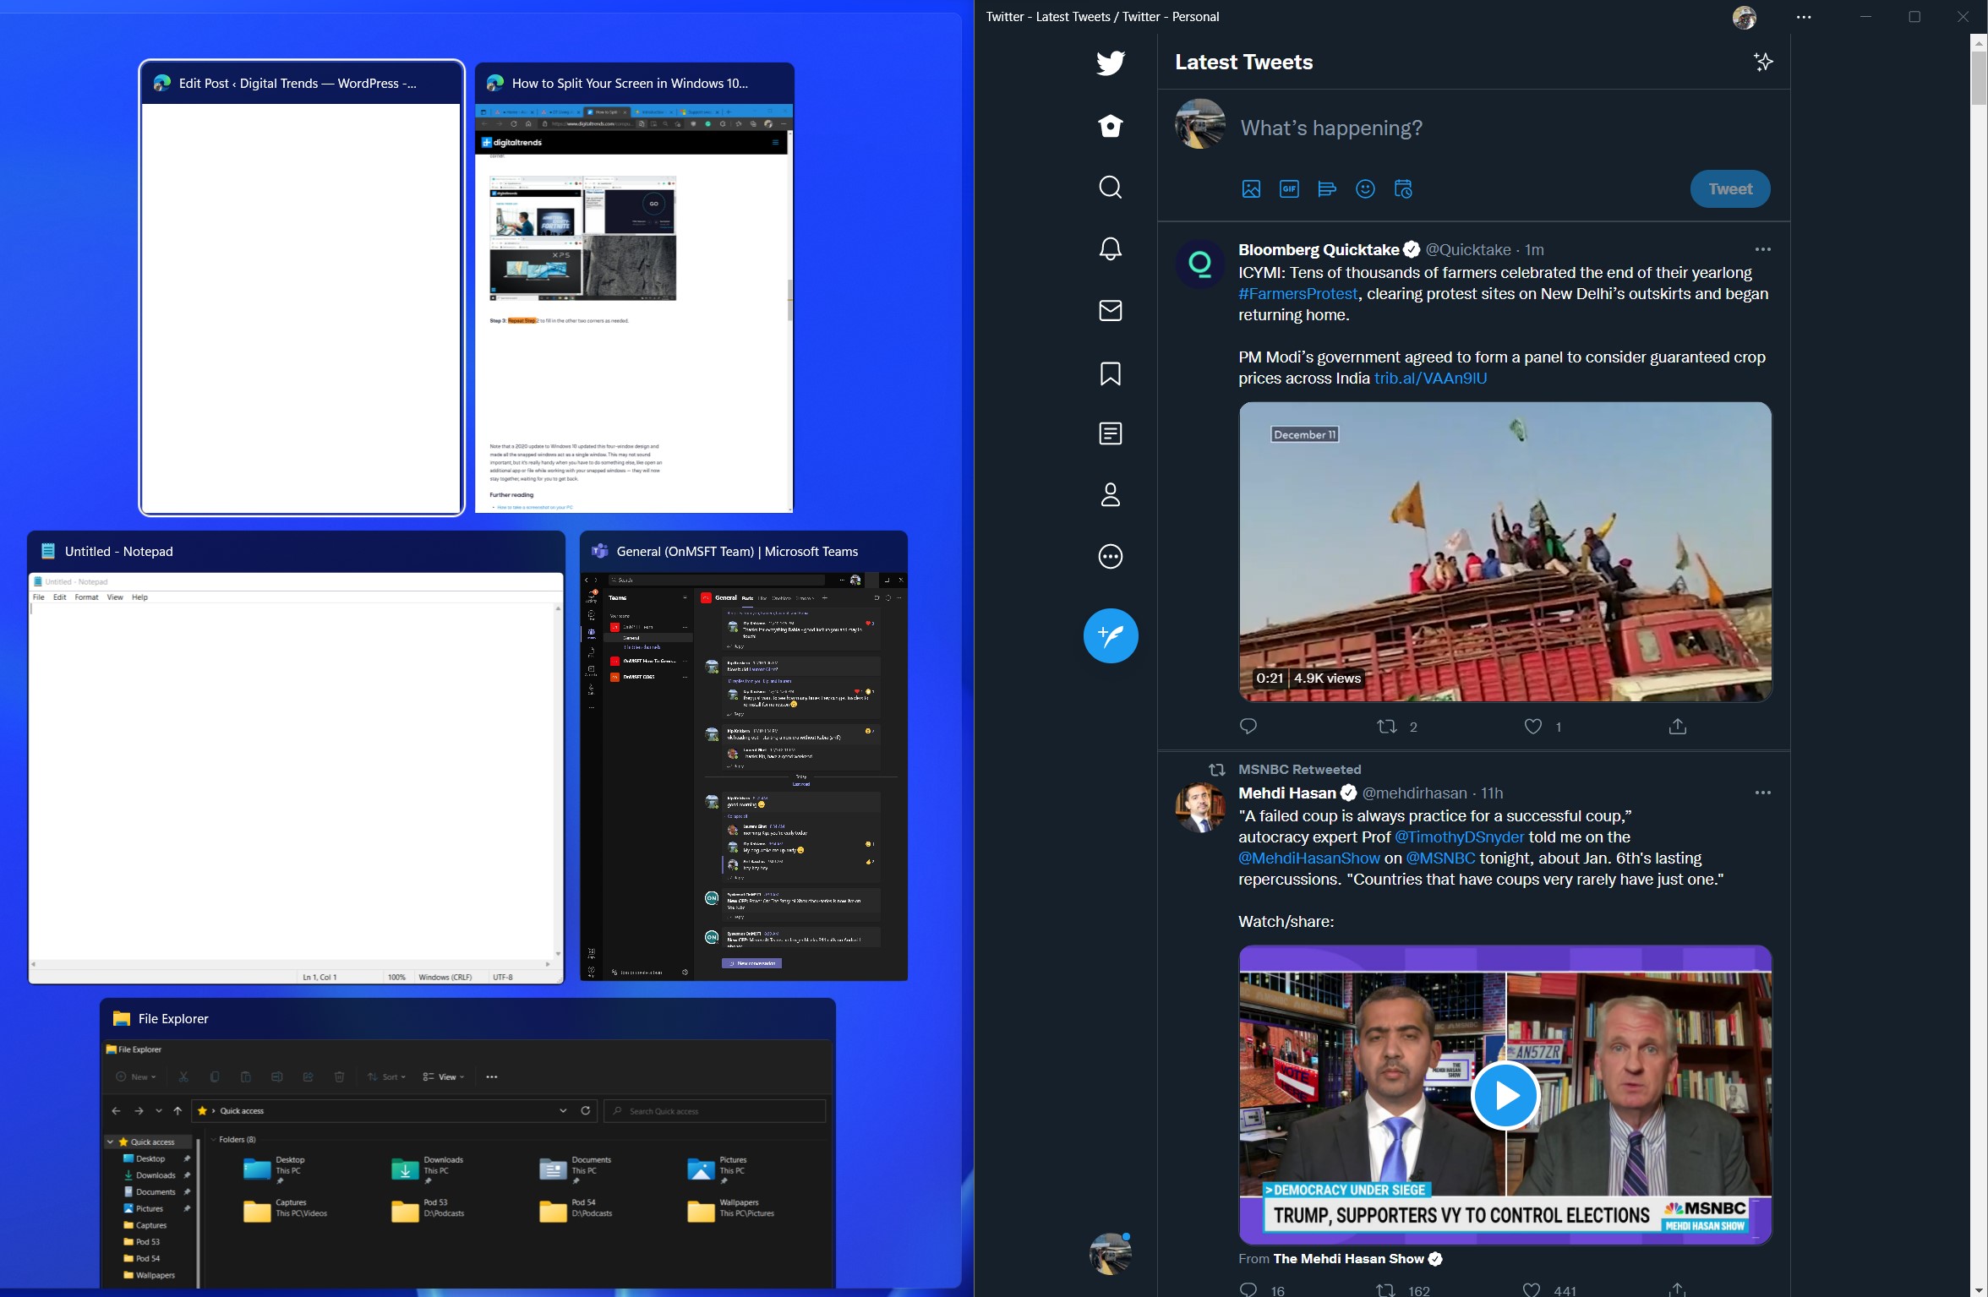This screenshot has height=1297, width=1988.
Task: Toggle Emoji icon in tweet composer
Action: click(x=1363, y=188)
